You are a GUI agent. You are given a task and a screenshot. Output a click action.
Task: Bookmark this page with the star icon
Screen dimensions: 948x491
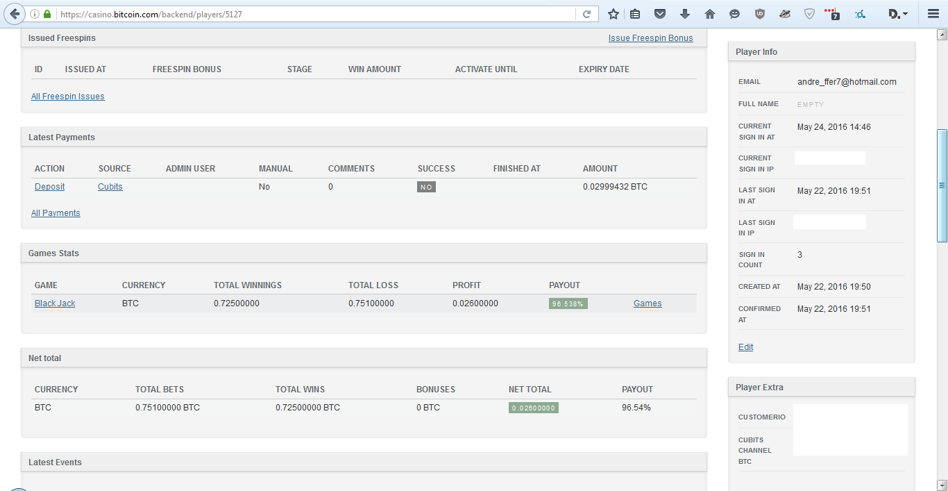[613, 14]
